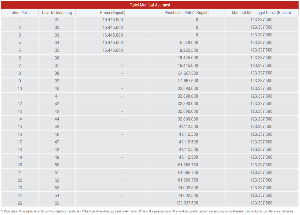300x215 pixels.
Task: Click penebusan 16.445.000 in age 37 row
Action: coord(188,65)
